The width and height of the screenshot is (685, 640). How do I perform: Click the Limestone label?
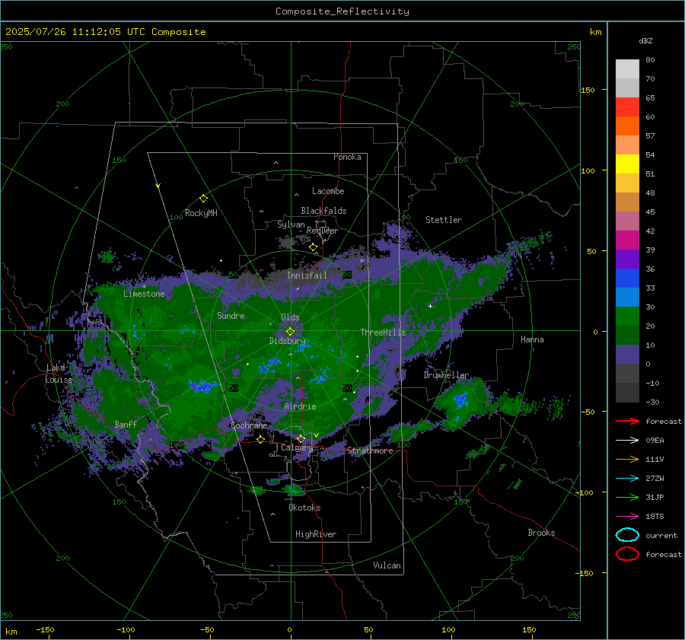tap(144, 294)
